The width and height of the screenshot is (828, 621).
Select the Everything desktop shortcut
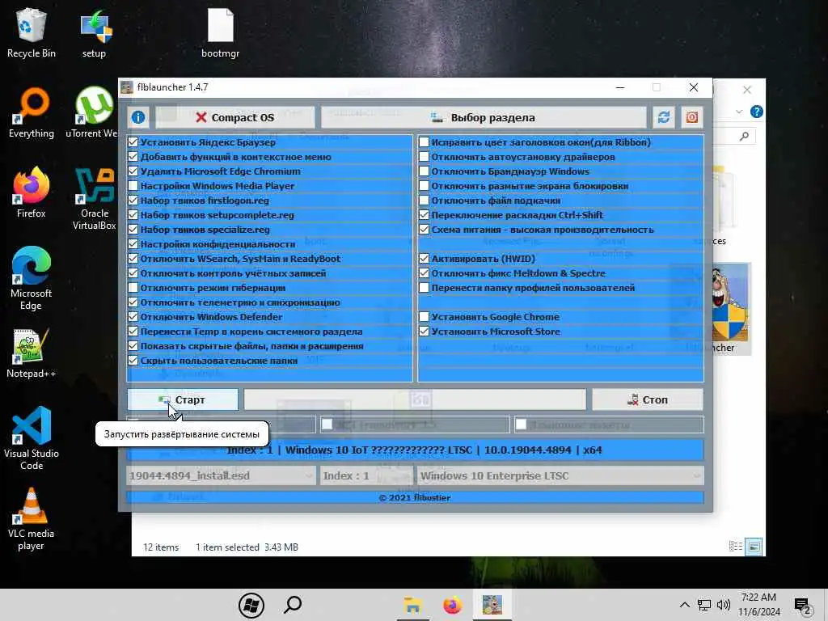pyautogui.click(x=32, y=113)
